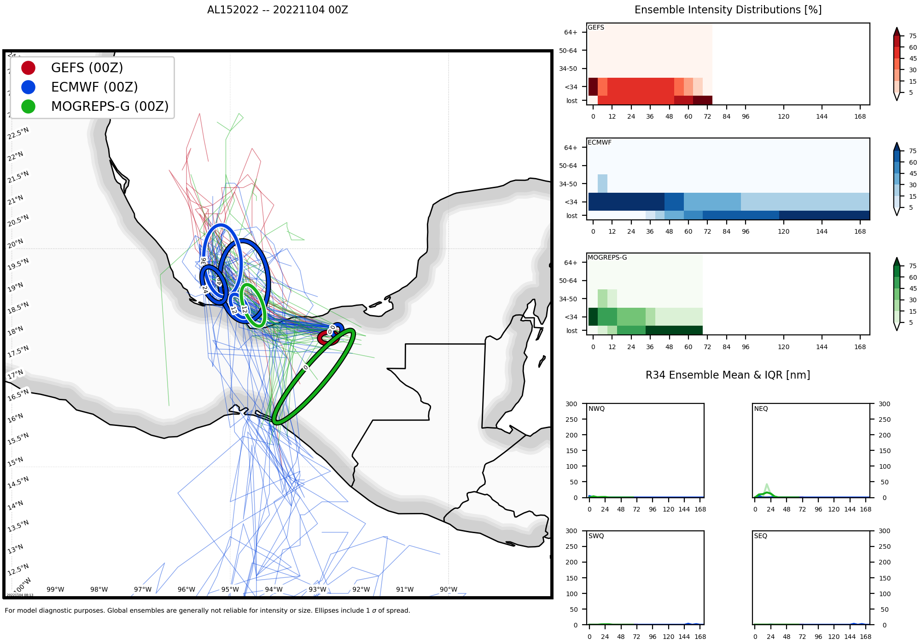Click the ECMWF blue colorbar
921x644 pixels.
(x=897, y=179)
